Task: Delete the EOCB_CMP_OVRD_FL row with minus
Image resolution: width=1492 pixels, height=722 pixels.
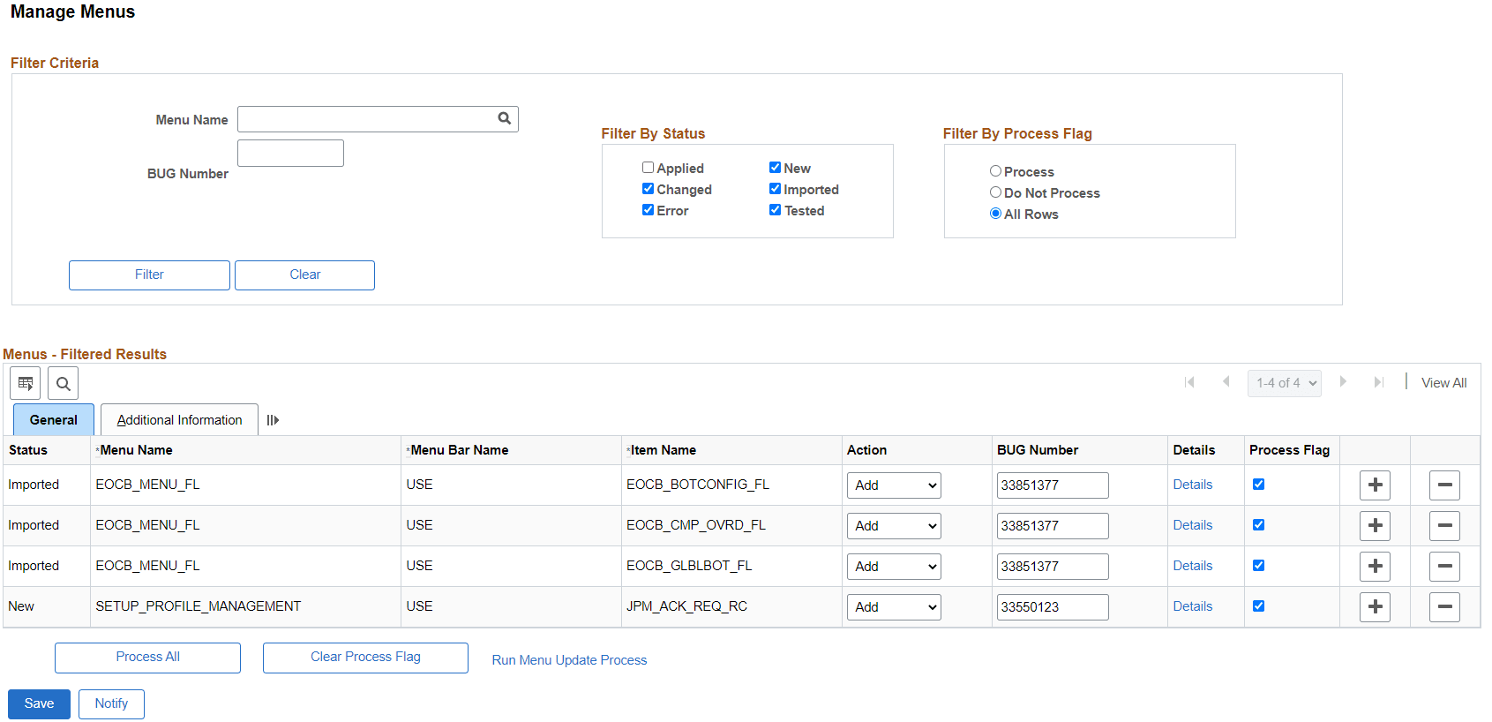Action: tap(1444, 525)
